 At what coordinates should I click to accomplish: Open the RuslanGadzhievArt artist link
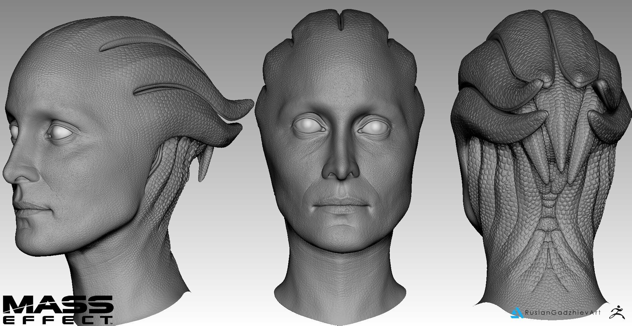click(x=557, y=312)
